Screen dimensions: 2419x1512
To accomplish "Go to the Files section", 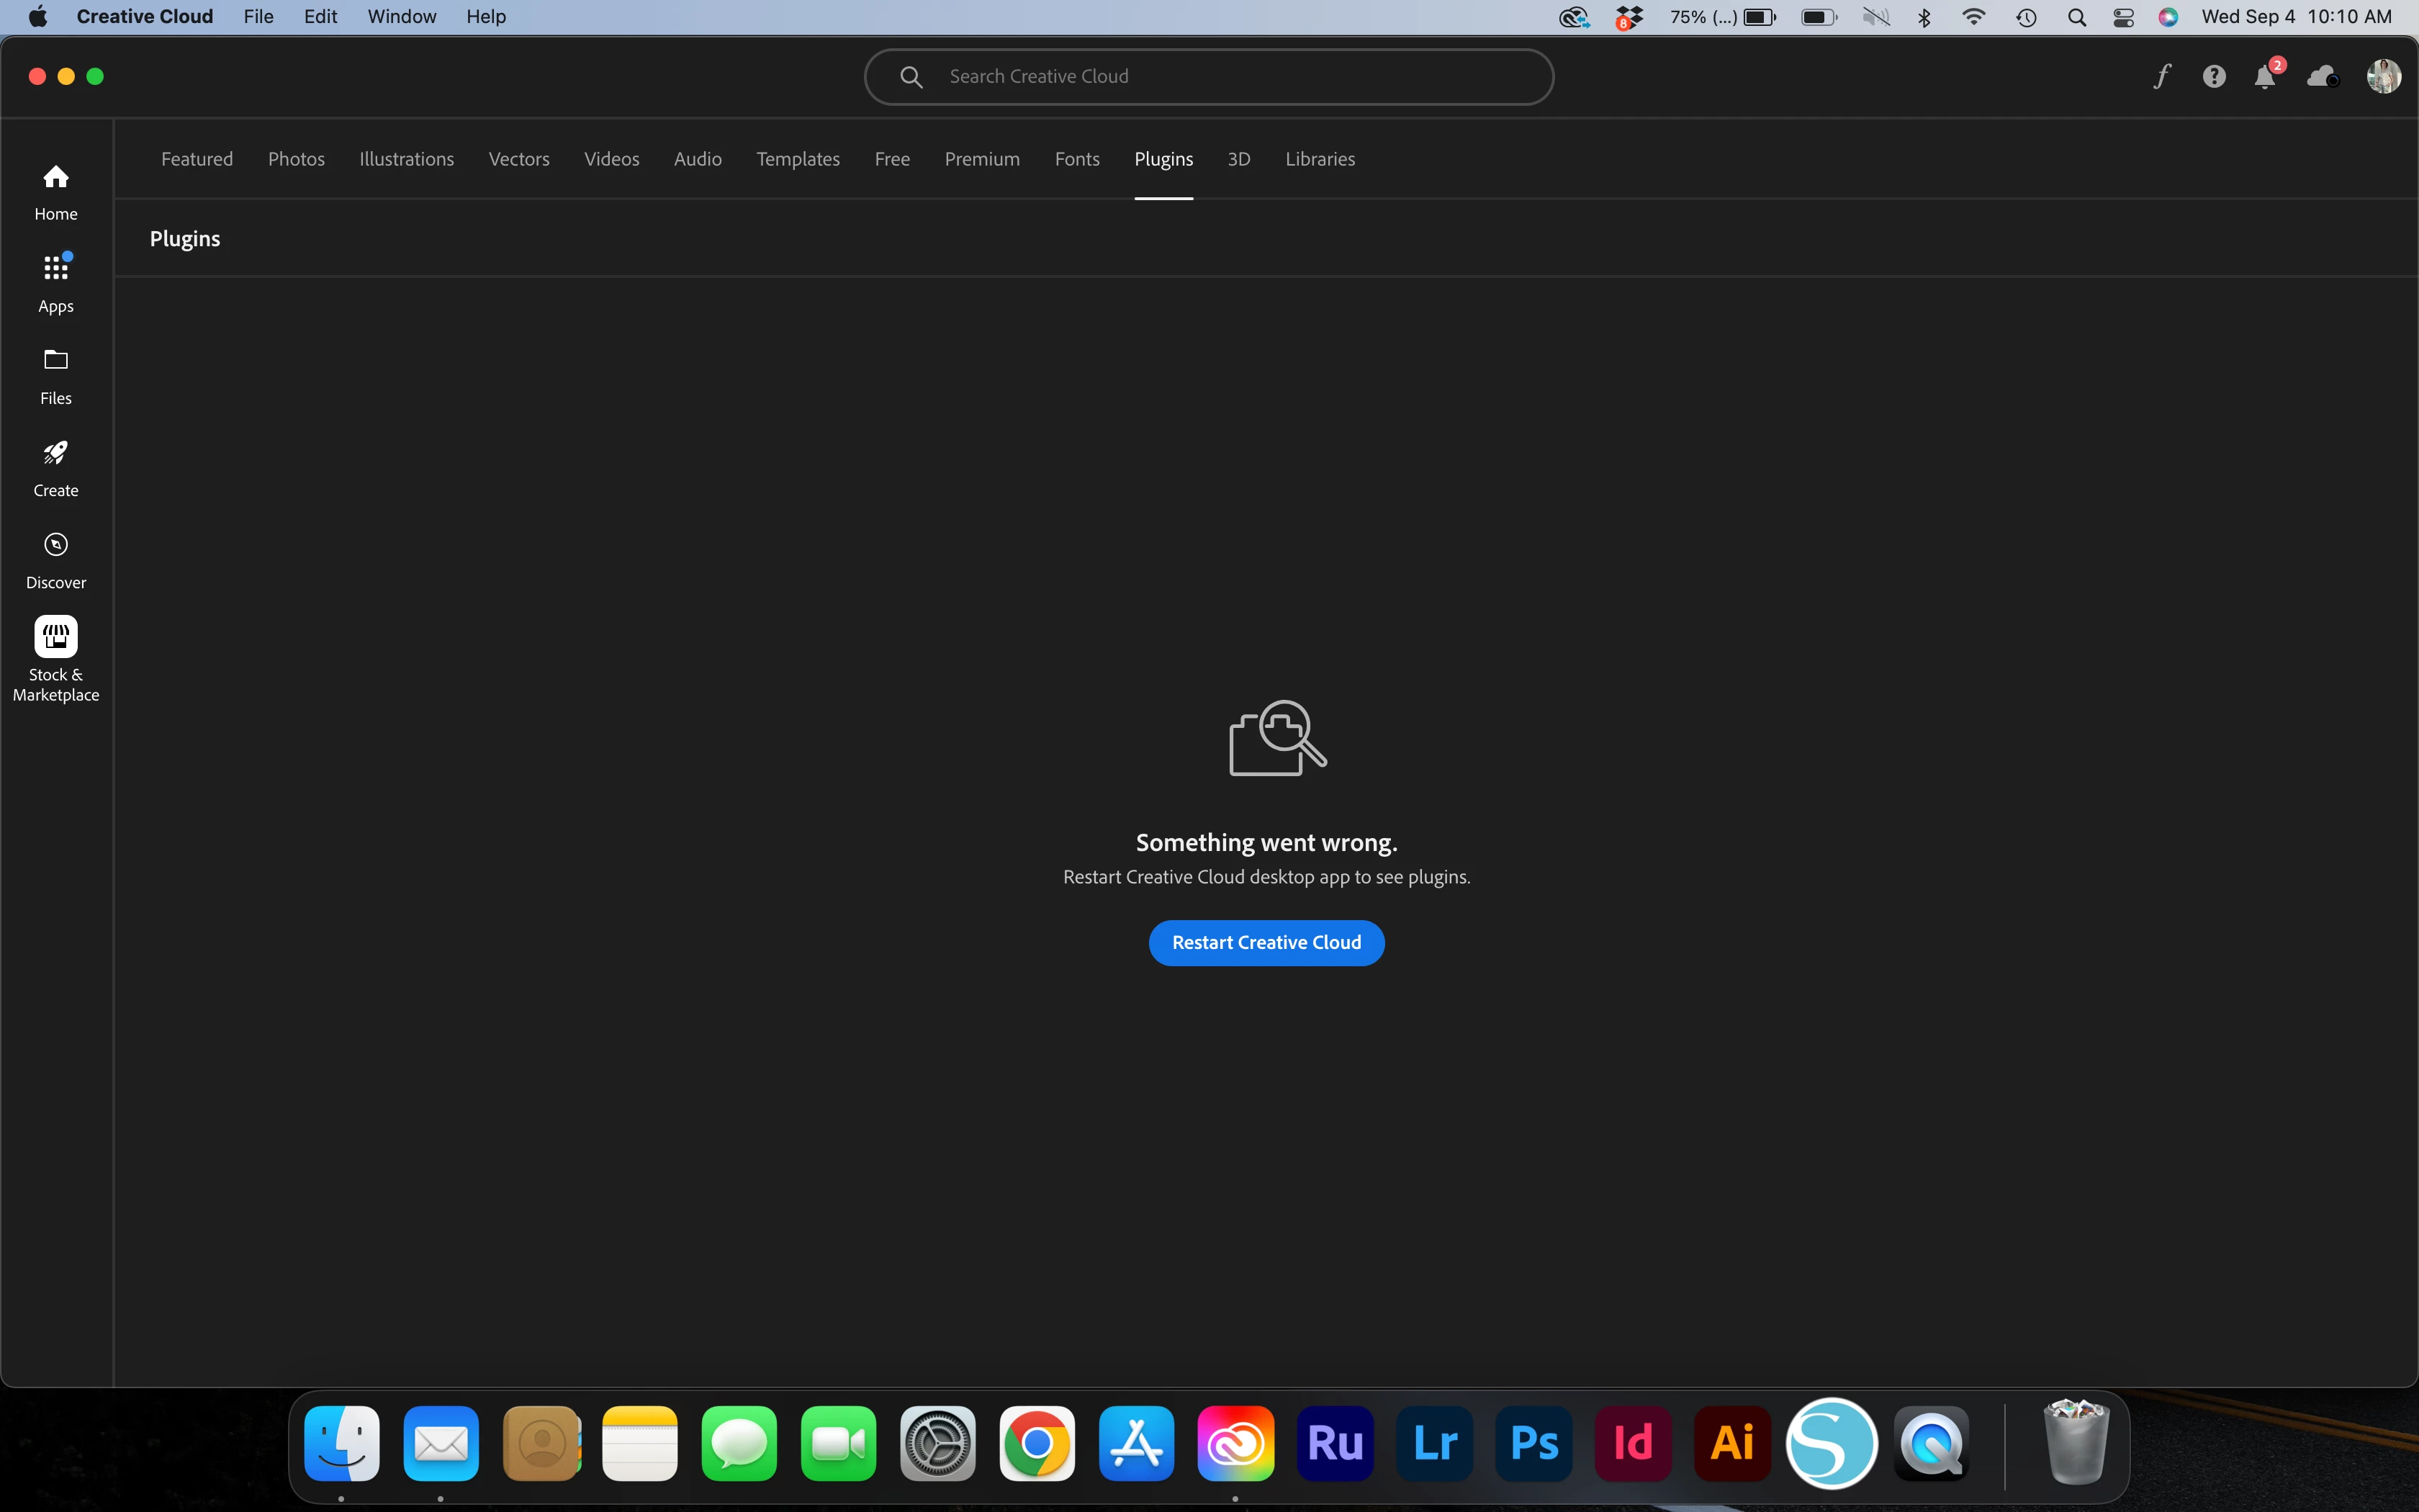I will pyautogui.click(x=56, y=376).
